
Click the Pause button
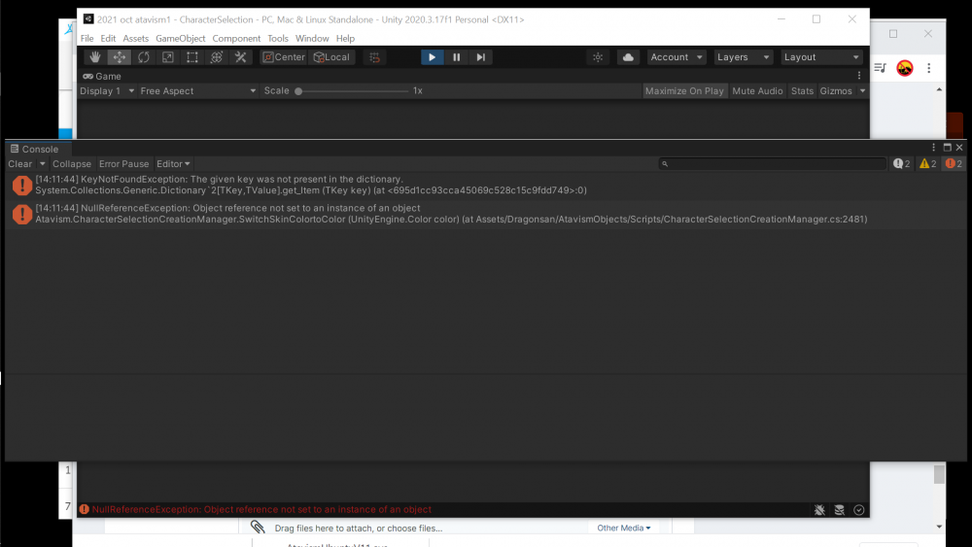click(x=457, y=57)
